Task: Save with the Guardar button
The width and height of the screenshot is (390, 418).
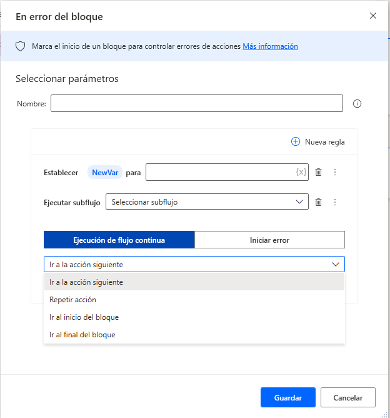Action: pyautogui.click(x=288, y=397)
